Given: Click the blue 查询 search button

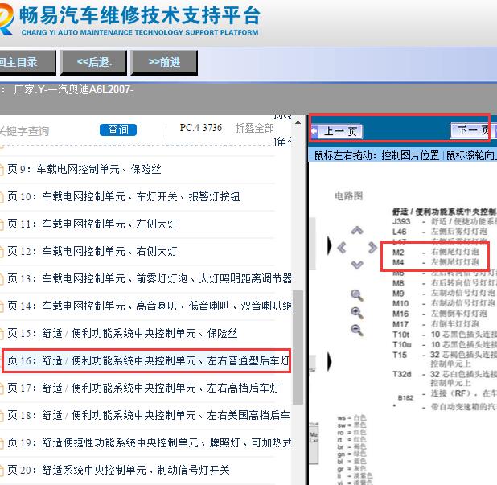Looking at the screenshot, I should click(118, 129).
